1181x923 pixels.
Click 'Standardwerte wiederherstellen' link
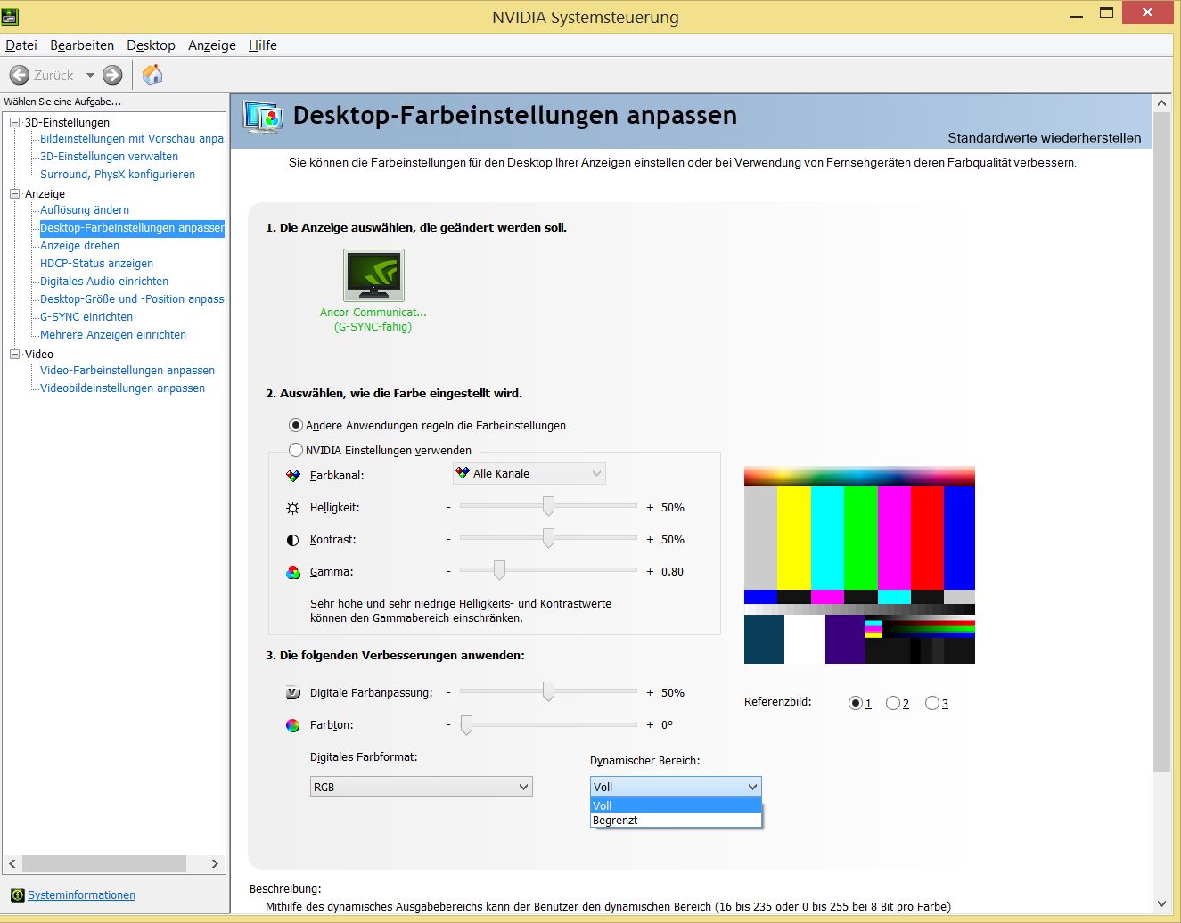click(x=1044, y=138)
